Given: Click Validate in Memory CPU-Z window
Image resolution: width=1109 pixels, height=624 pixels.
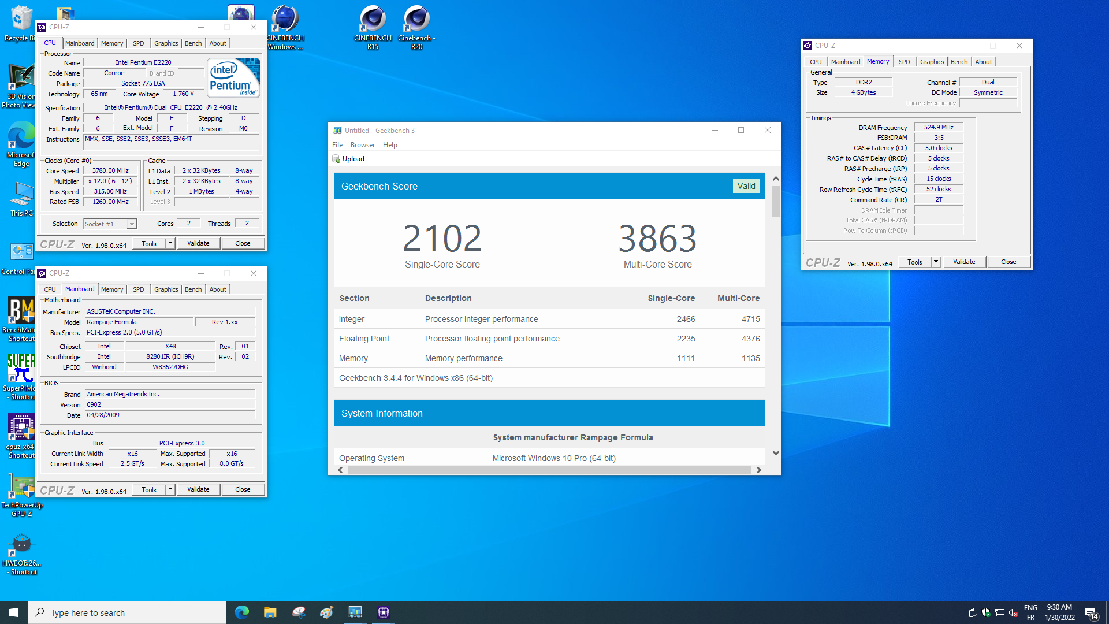Looking at the screenshot, I should pyautogui.click(x=964, y=262).
